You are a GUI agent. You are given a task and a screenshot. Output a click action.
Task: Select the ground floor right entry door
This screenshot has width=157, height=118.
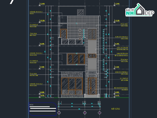click(92, 85)
